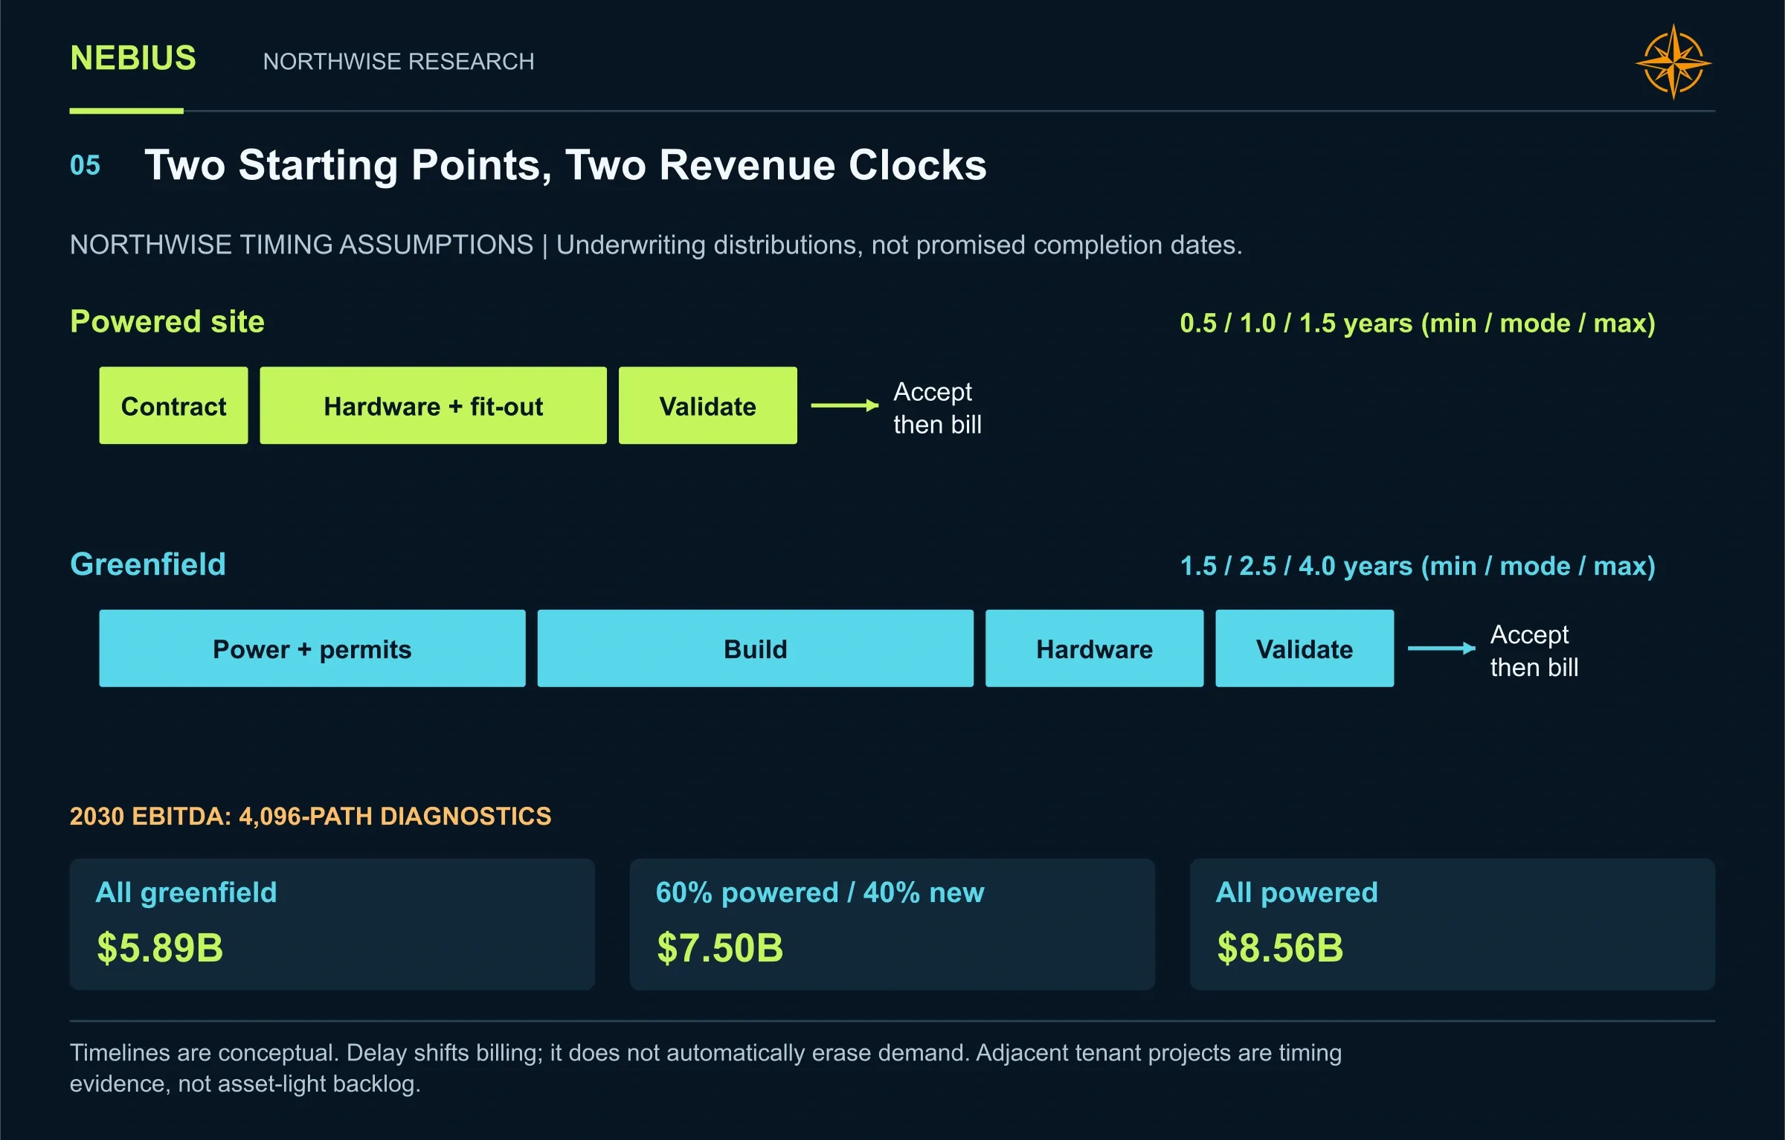Click 'Accept then bill' beside the blue Validate block
This screenshot has width=1785, height=1140.
[1534, 651]
